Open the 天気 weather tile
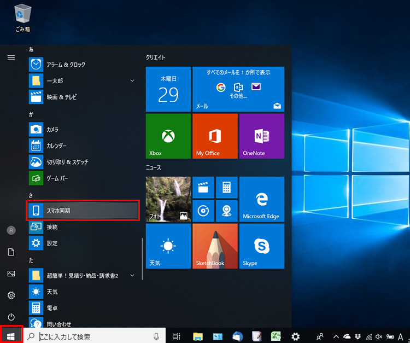The image size is (410, 343). click(168, 246)
